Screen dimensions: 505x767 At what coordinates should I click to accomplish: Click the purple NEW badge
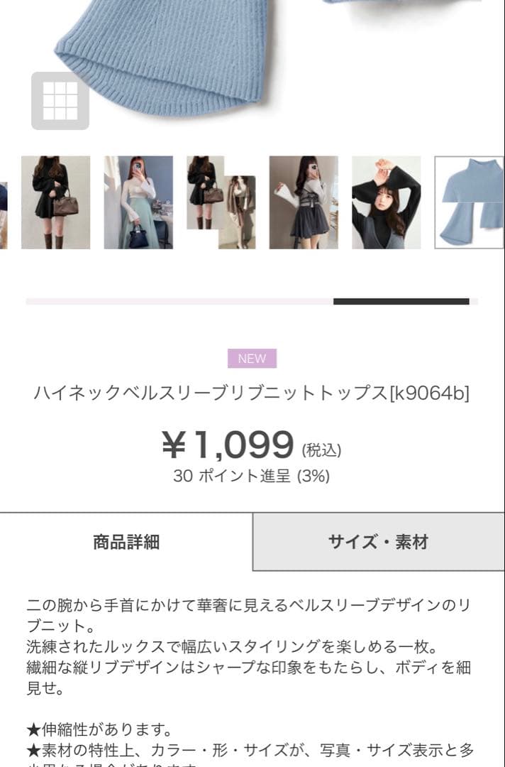click(x=252, y=359)
